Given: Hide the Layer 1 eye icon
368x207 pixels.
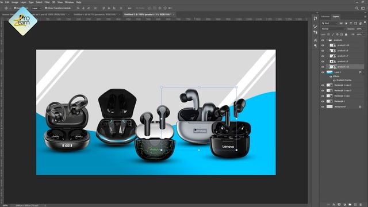Looking at the screenshot, I should 323,72.
